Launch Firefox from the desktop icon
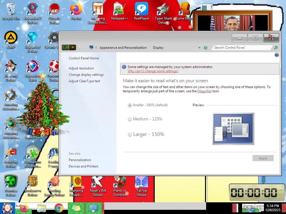The width and height of the screenshot is (286, 214). pyautogui.click(x=76, y=11)
